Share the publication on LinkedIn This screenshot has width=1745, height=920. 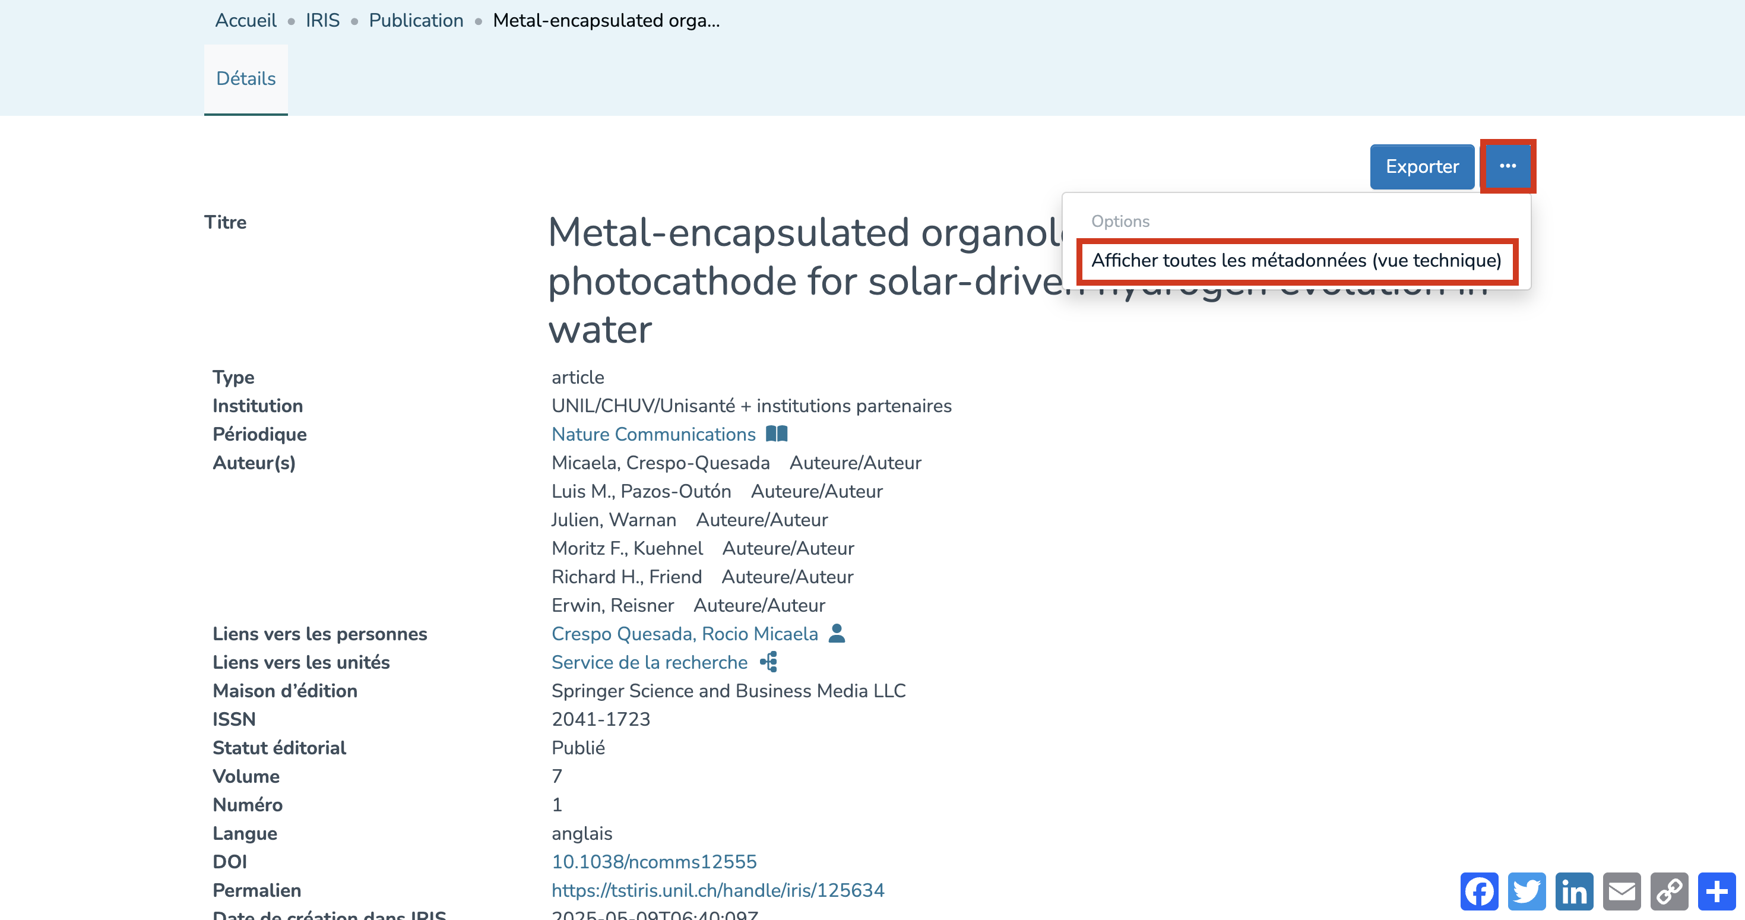coord(1573,891)
